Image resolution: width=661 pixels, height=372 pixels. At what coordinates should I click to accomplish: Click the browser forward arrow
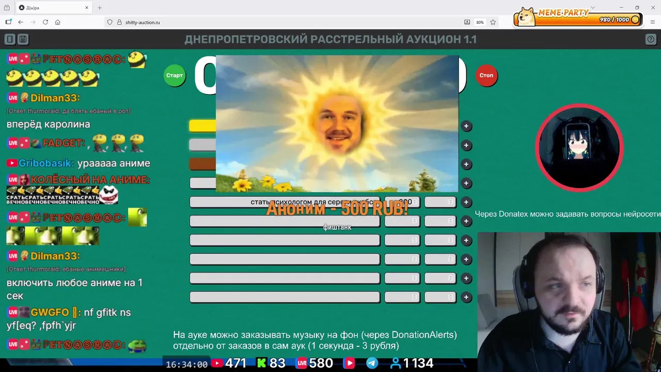pyautogui.click(x=33, y=22)
